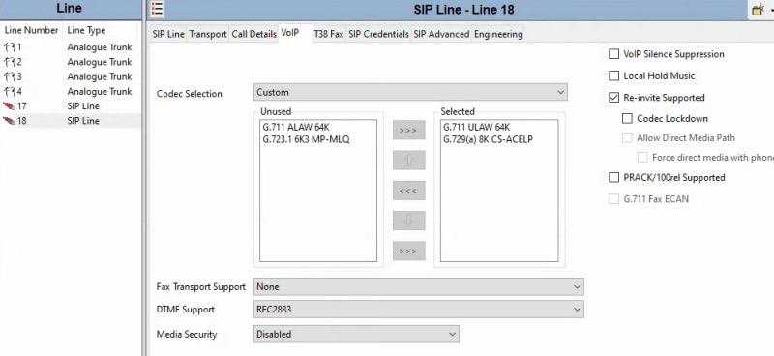This screenshot has width=774, height=356.
Task: Enable Codec Lockdown option
Action: pyautogui.click(x=627, y=118)
